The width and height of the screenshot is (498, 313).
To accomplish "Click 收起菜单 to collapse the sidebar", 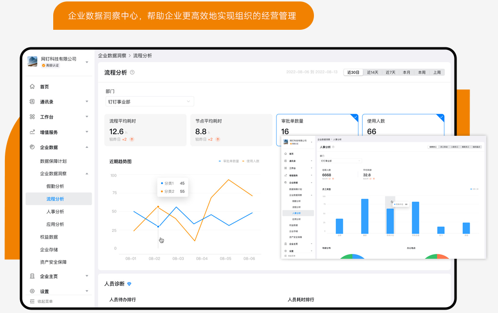I will 42,301.
